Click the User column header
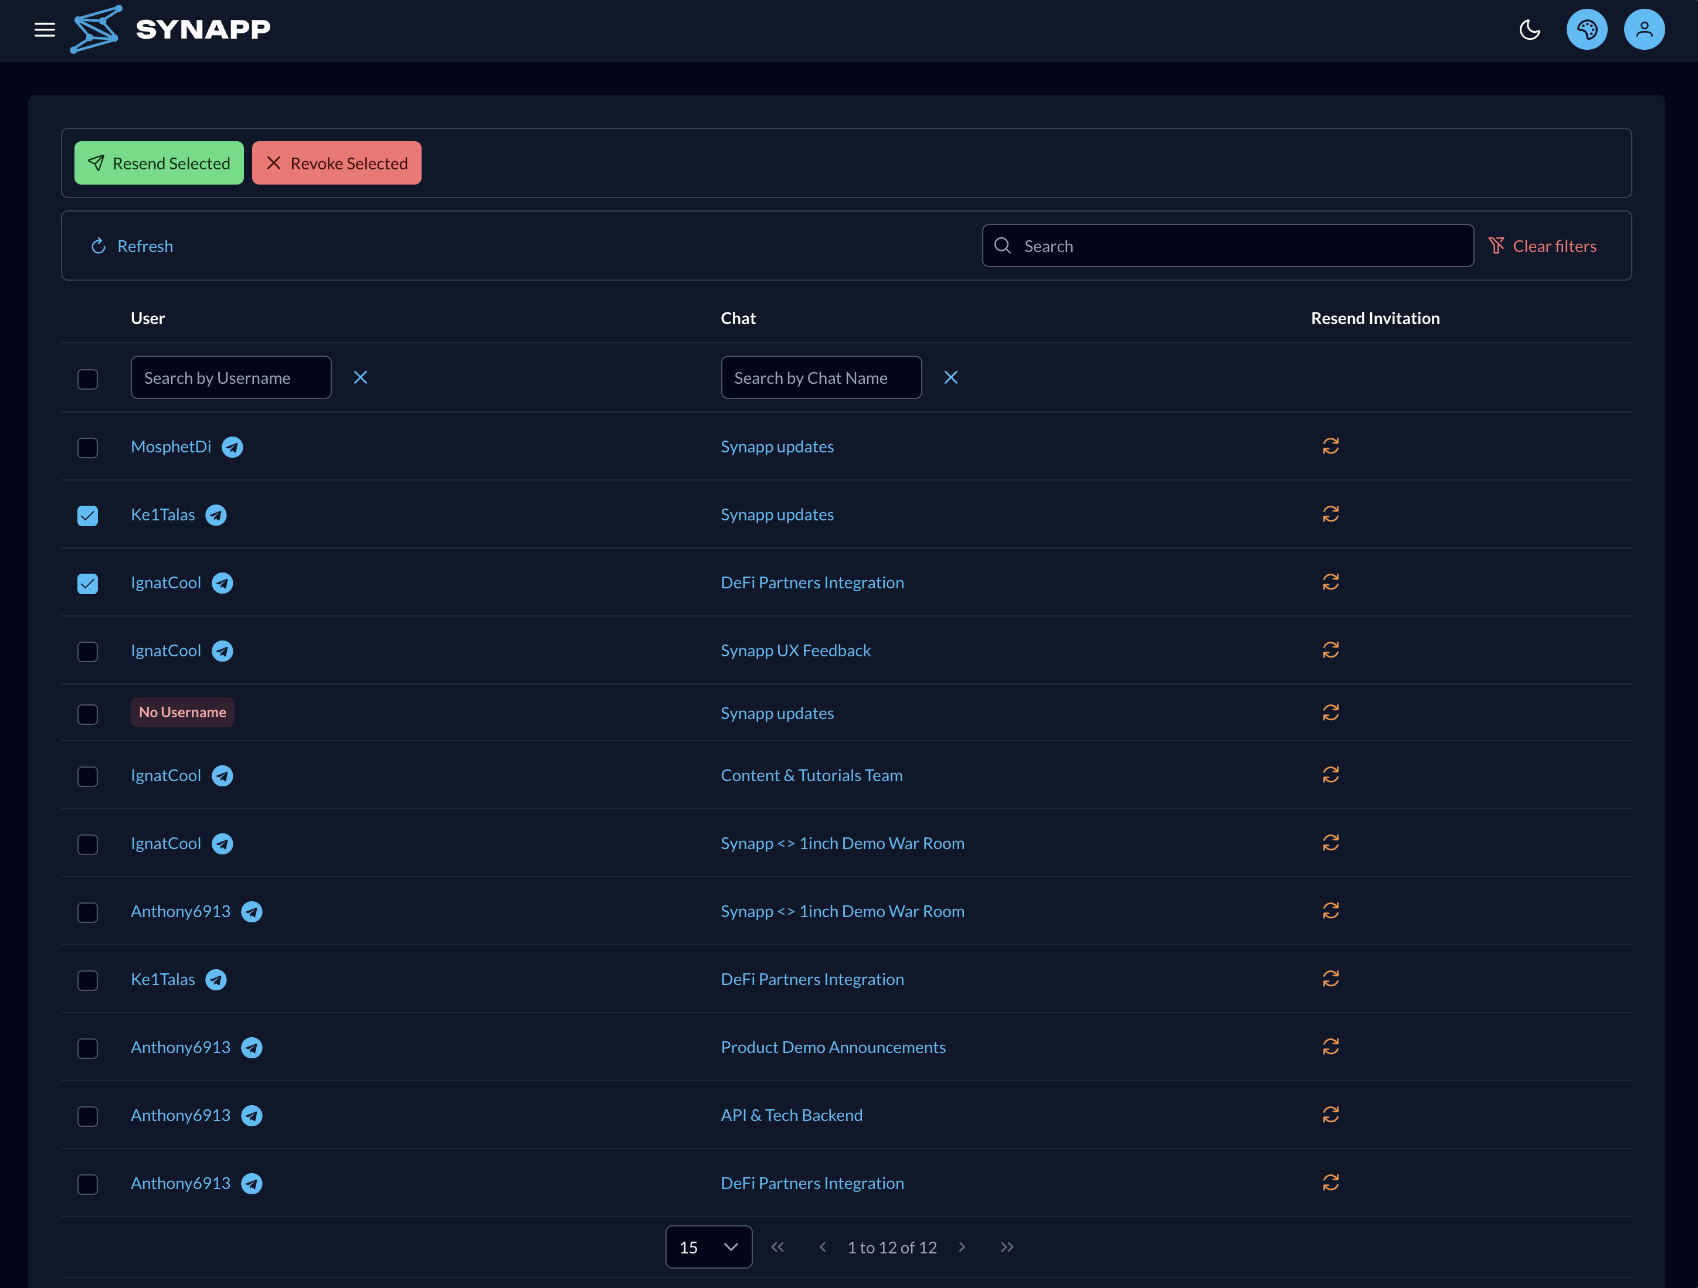Image resolution: width=1698 pixels, height=1288 pixels. (x=147, y=318)
